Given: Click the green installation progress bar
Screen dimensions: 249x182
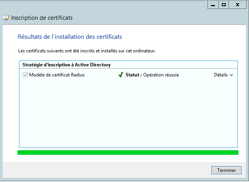Looking at the screenshot, I should pyautogui.click(x=128, y=153).
